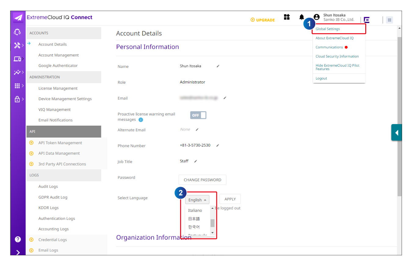The height and width of the screenshot is (265, 412).
Task: Click upgrade icon next to API Data Management
Action: click(x=31, y=153)
